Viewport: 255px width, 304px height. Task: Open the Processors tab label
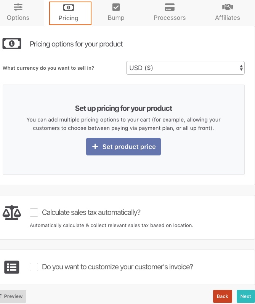[170, 18]
